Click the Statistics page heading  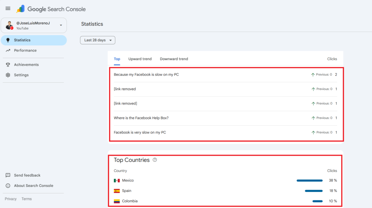[x=92, y=24]
